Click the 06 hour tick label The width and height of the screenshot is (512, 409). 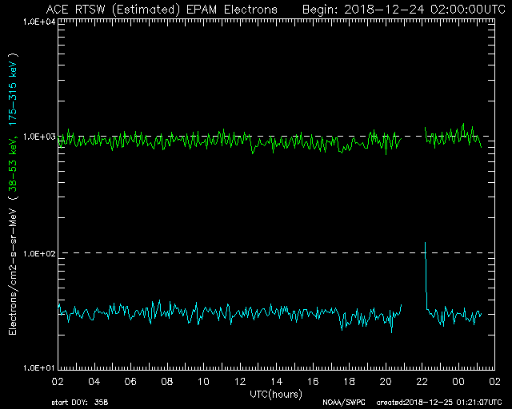tap(130, 381)
